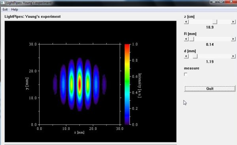
Task: Click the right arrow of R slider
Action: 233,39
